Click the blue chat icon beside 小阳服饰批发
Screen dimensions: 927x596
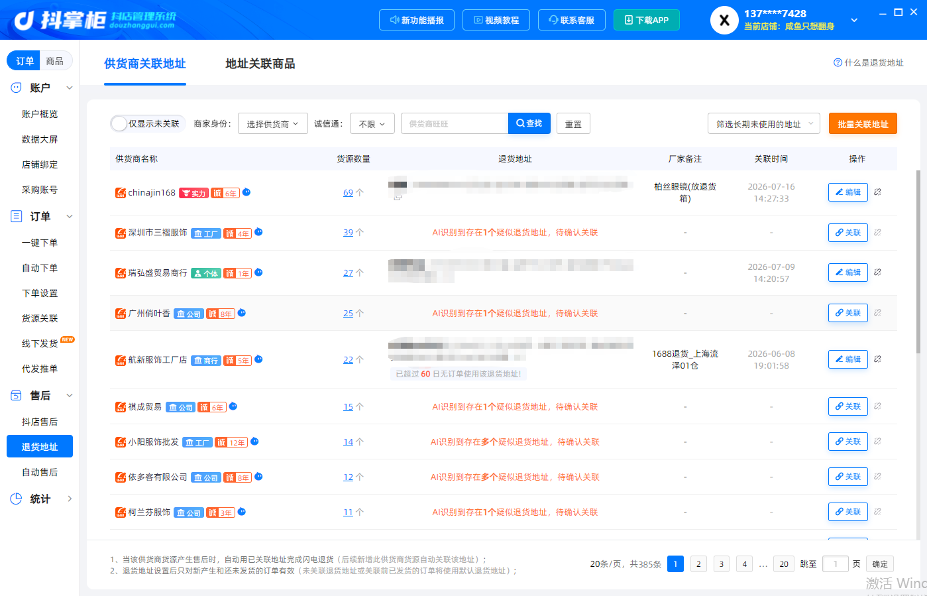pos(254,442)
